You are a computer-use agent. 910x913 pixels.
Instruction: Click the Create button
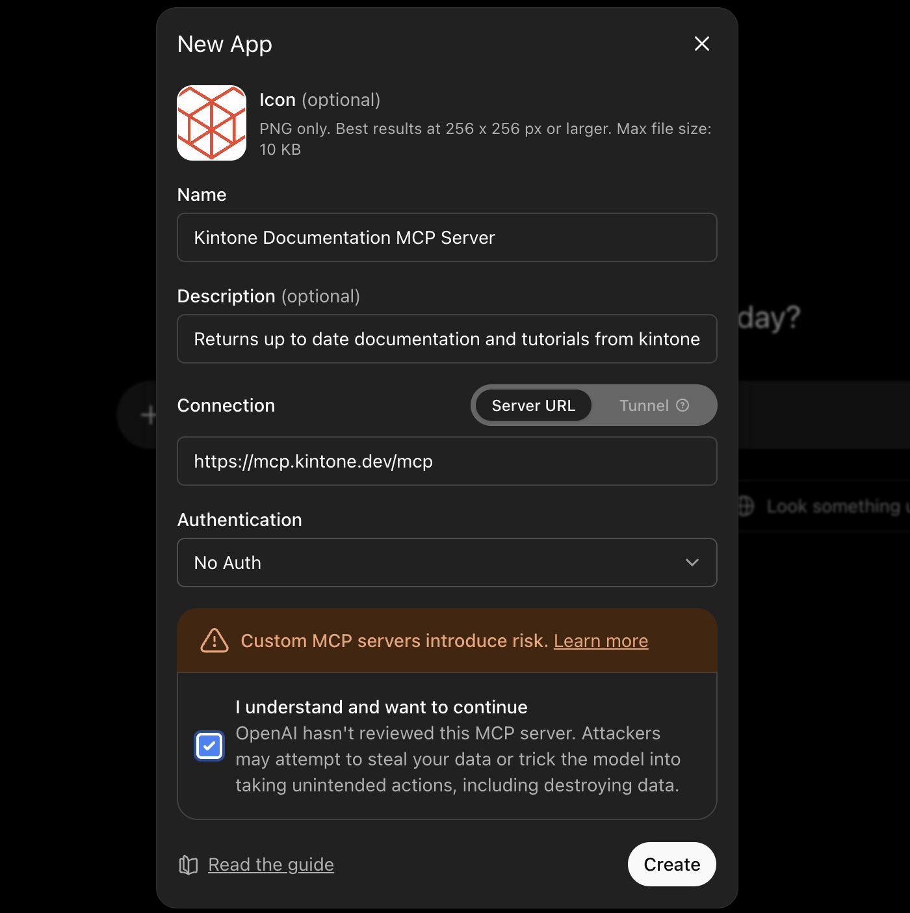[672, 864]
